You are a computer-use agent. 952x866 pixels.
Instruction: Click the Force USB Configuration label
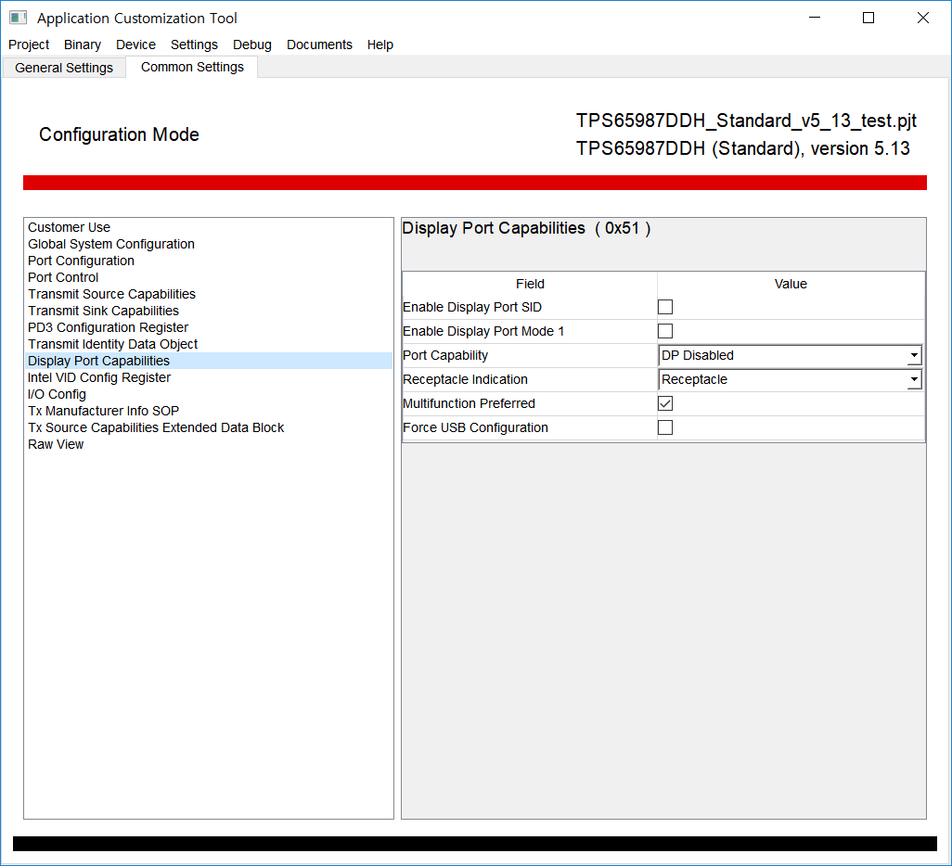(x=475, y=427)
